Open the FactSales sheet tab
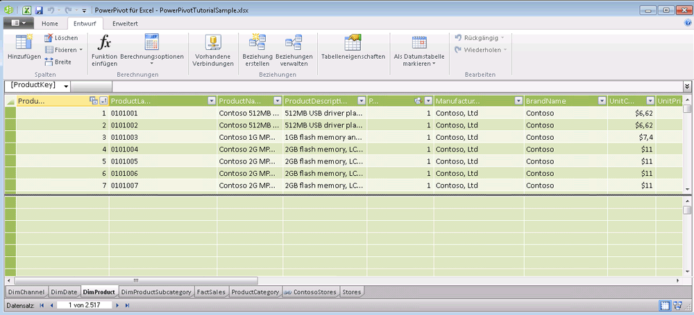 tap(211, 292)
